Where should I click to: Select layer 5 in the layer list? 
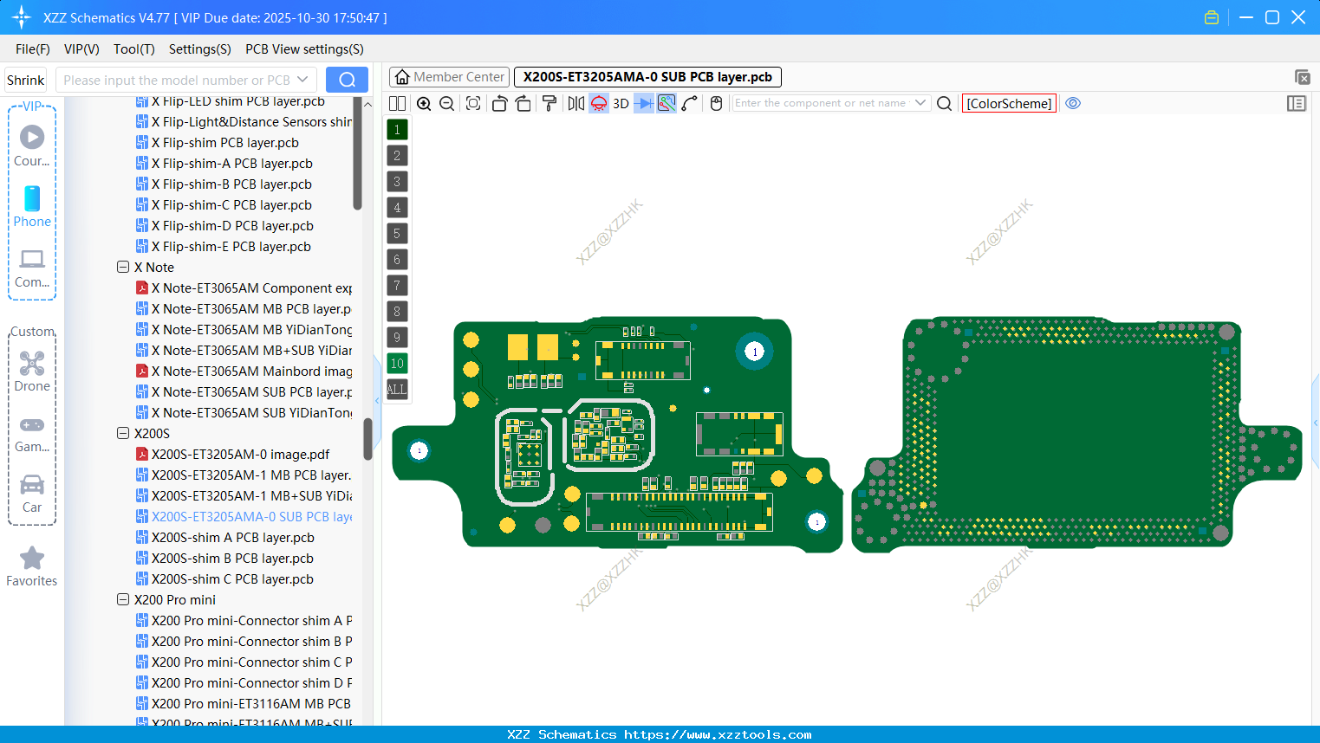point(397,233)
